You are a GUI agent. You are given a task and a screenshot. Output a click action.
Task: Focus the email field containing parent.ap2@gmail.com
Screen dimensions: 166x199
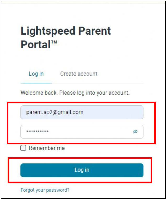click(x=82, y=112)
